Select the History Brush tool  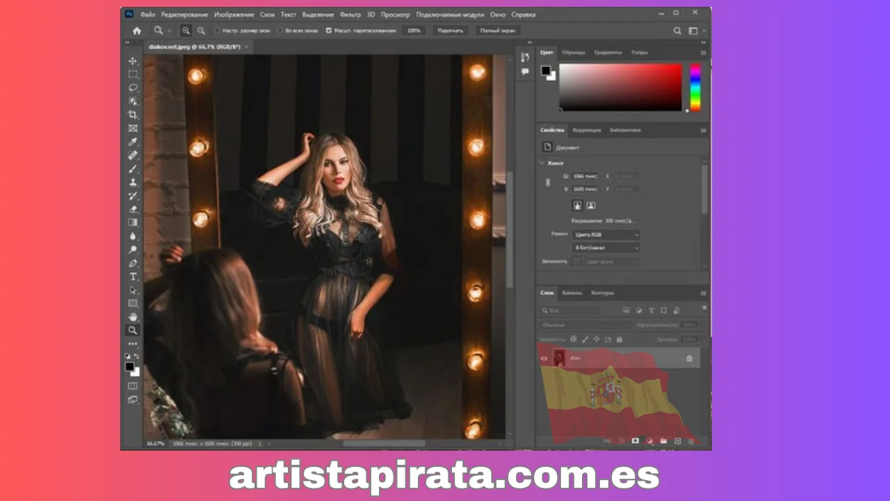(133, 196)
